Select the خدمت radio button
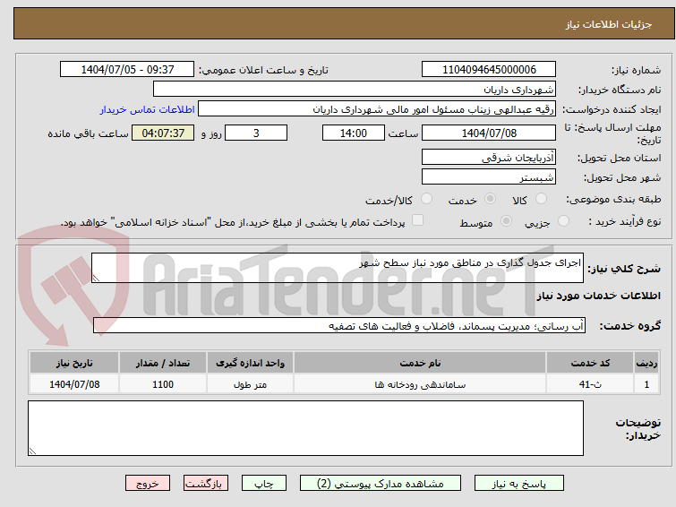Screen dimensions: 676x507 pos(490,199)
